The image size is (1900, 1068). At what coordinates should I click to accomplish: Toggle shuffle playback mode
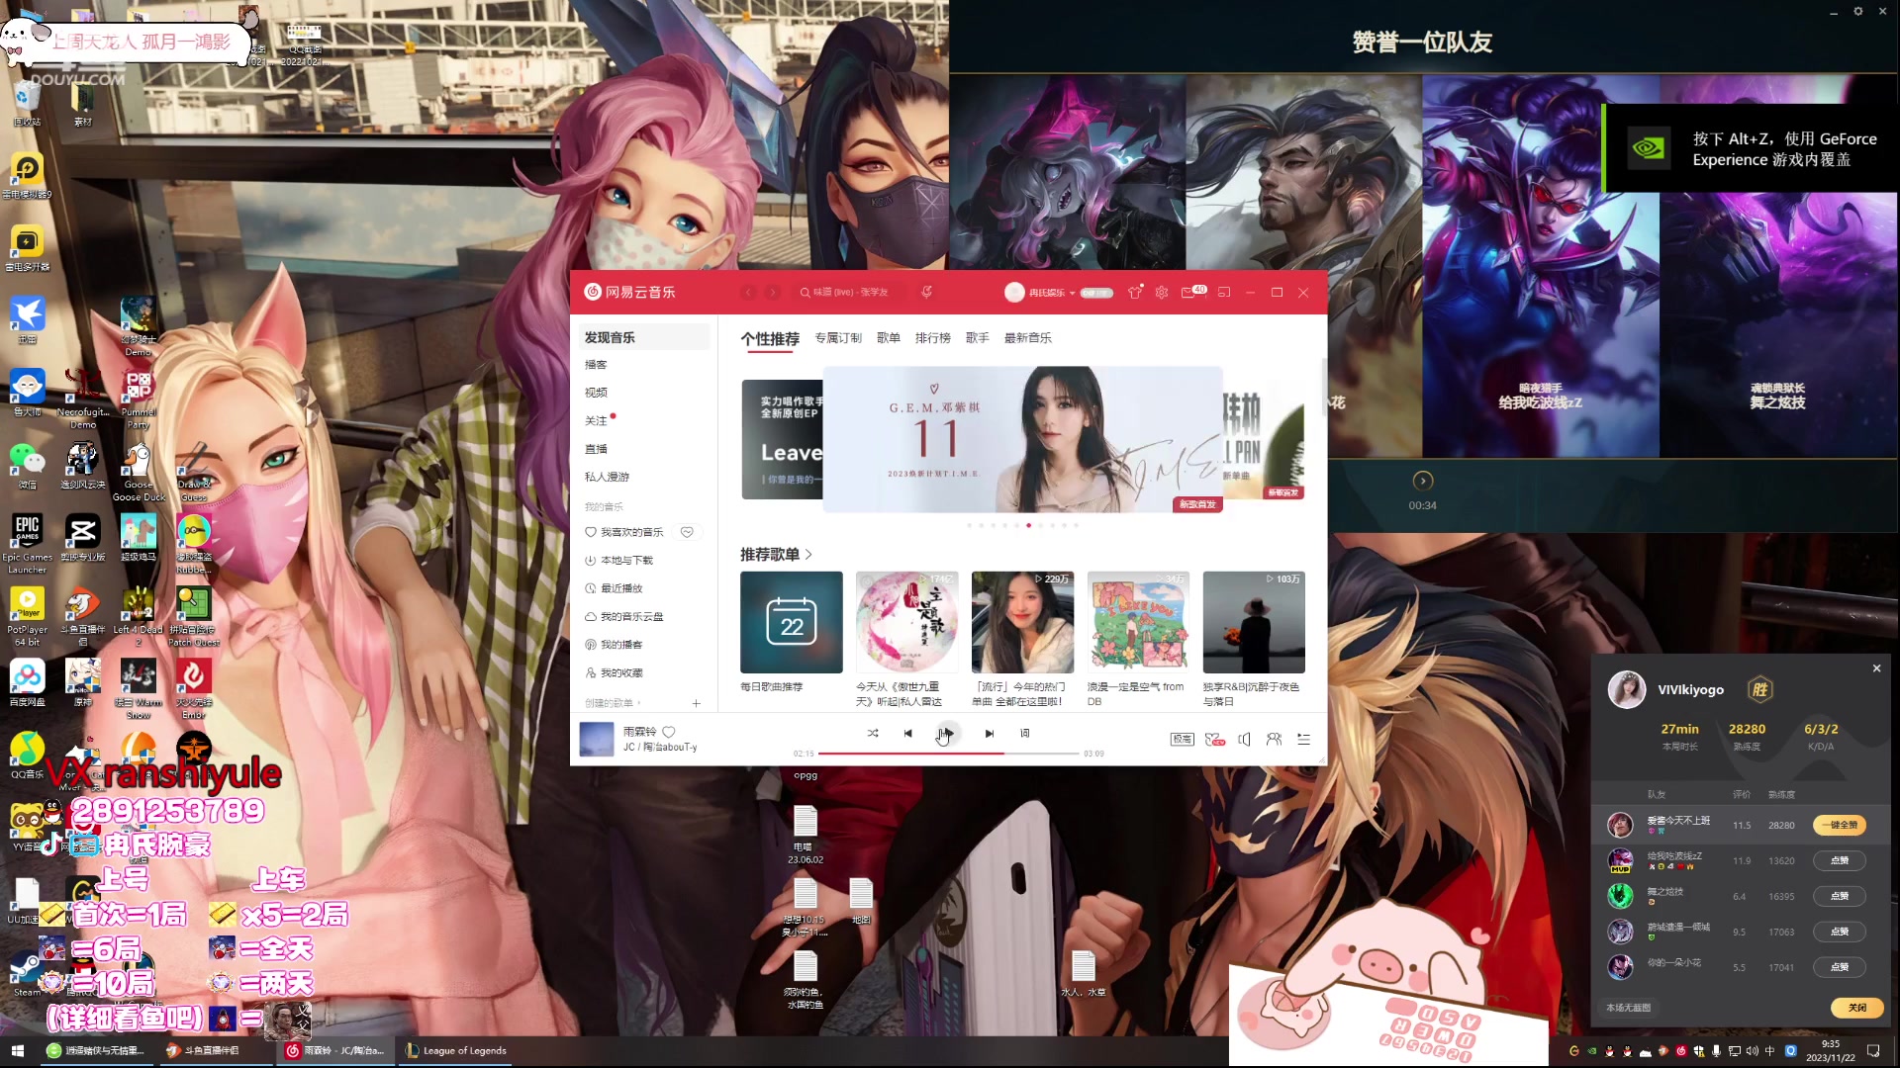pos(873,733)
